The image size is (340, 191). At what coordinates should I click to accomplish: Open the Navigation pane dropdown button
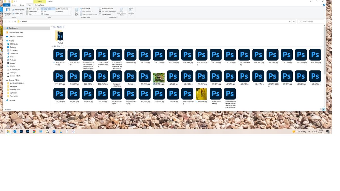click(x=8, y=12)
